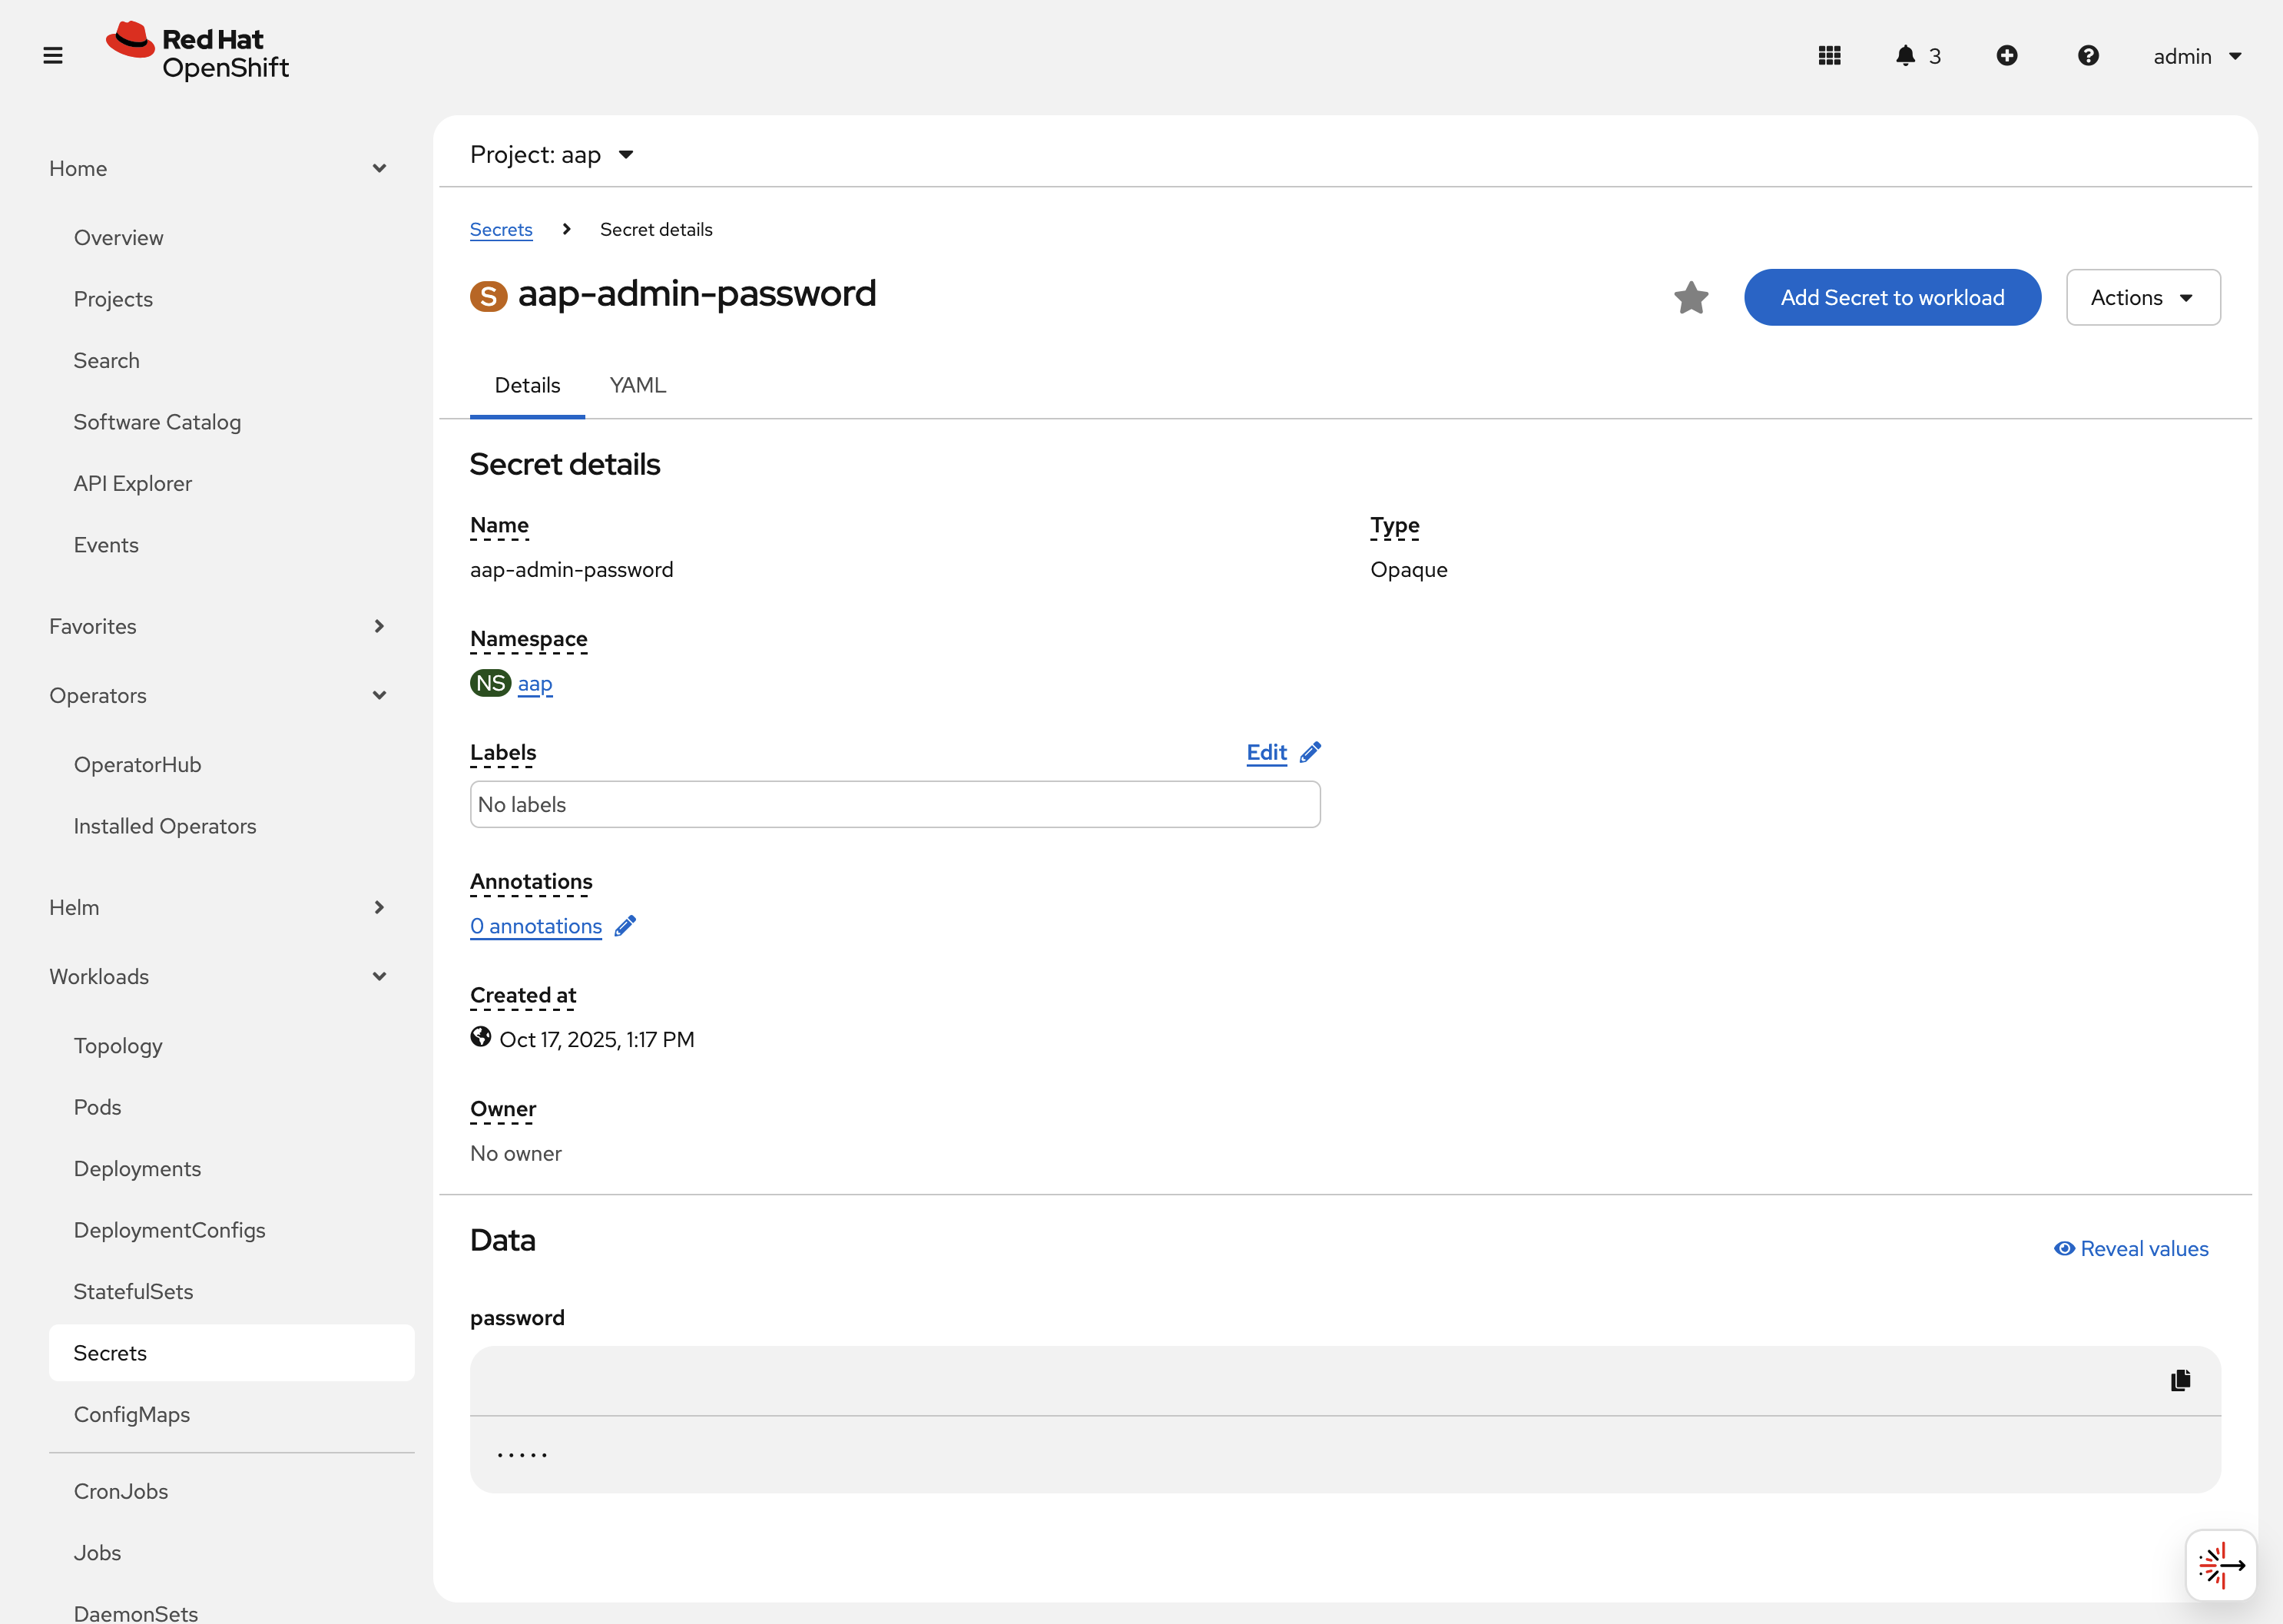
Task: Open notifications bell icon
Action: point(1905,56)
